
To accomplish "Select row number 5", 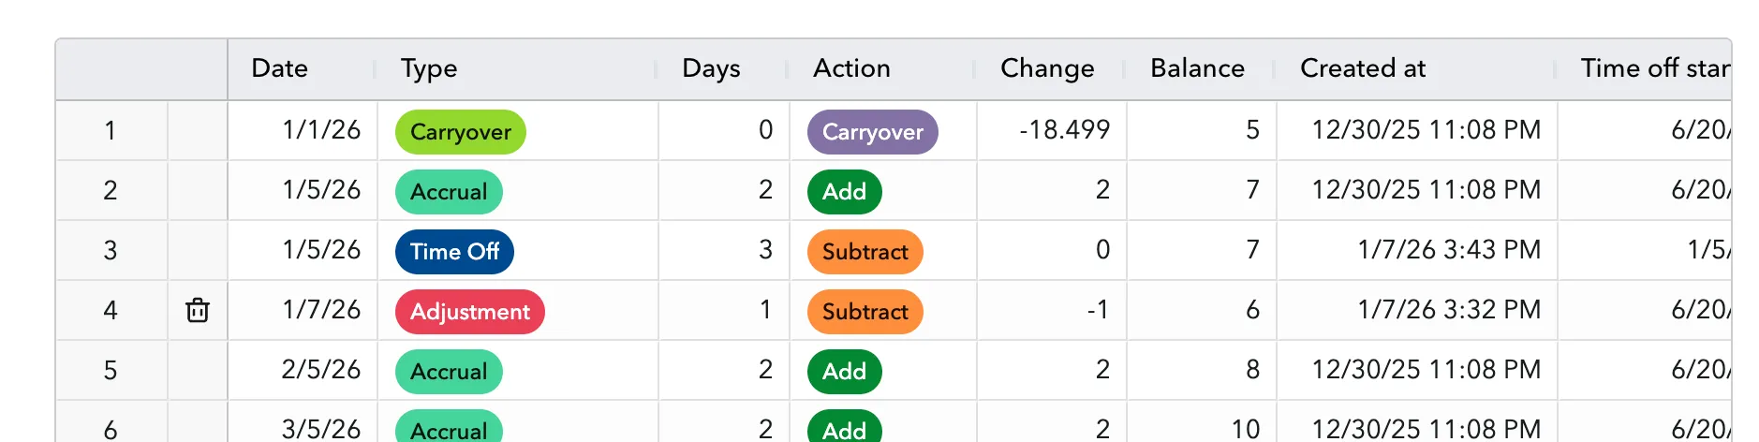I will point(111,370).
